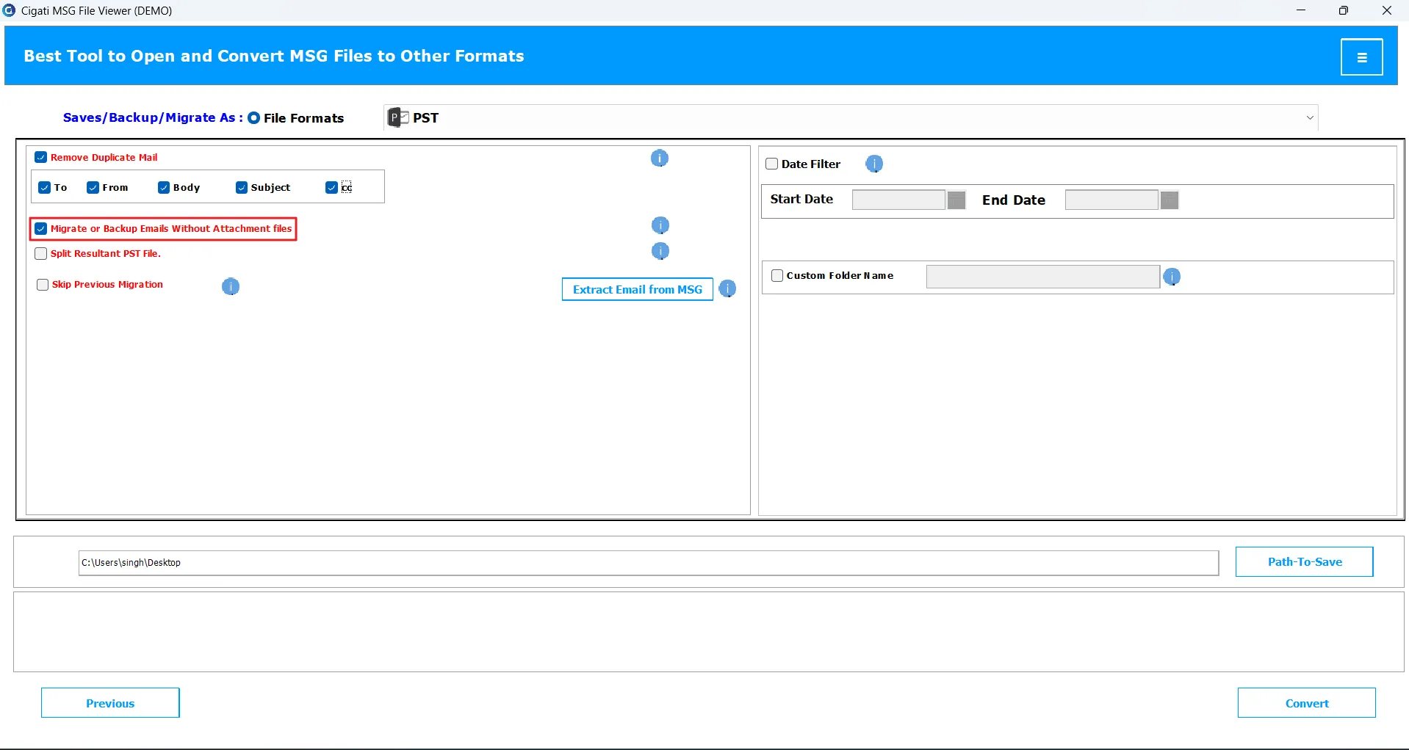Uncheck the Subject duplicate filter
Image resolution: width=1409 pixels, height=750 pixels.
[x=242, y=188]
